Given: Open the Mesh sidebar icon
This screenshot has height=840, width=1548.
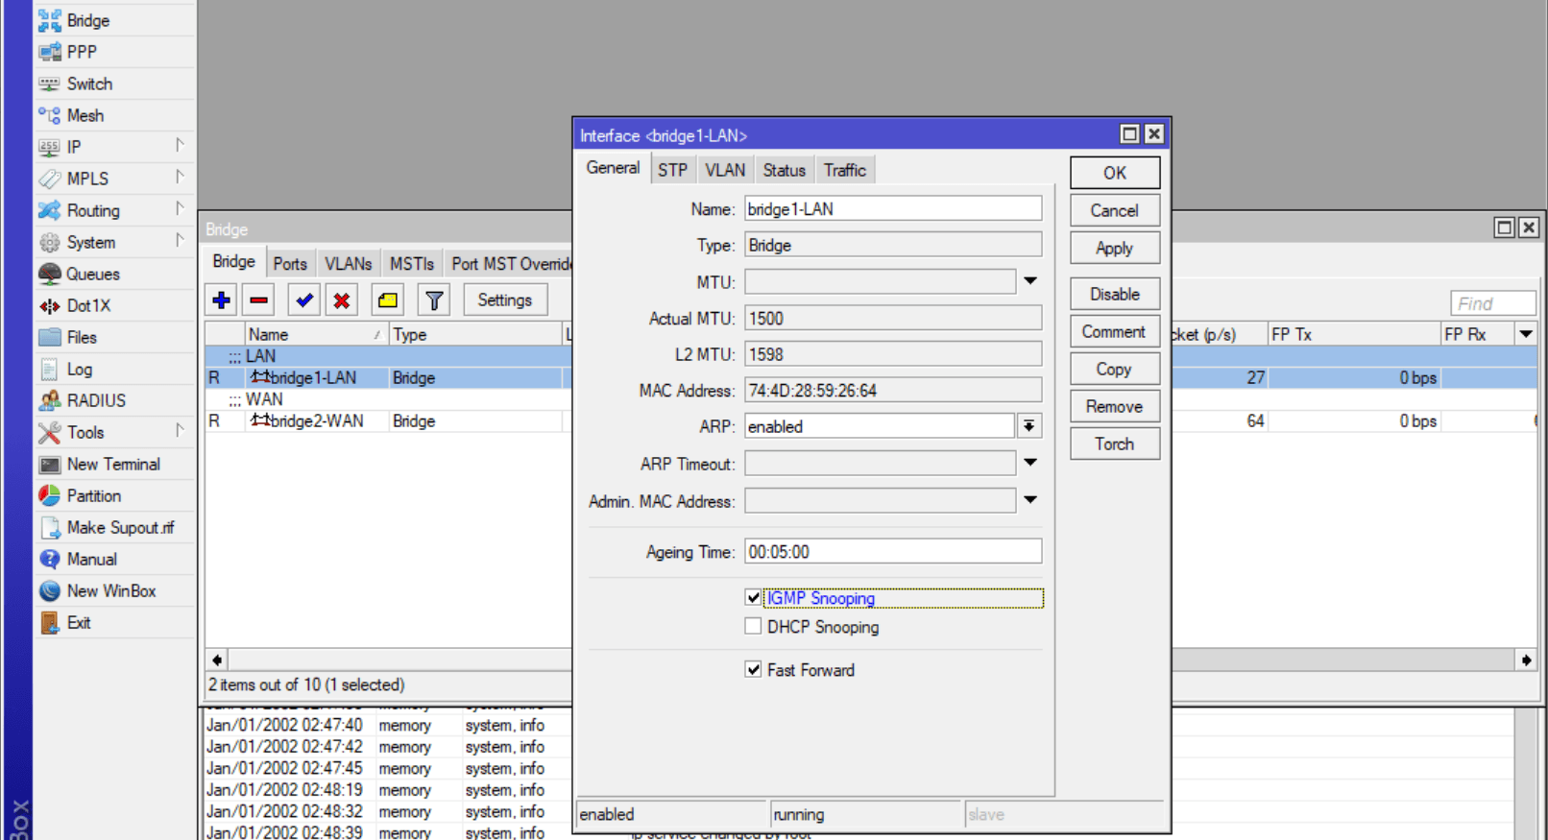Looking at the screenshot, I should (x=50, y=115).
